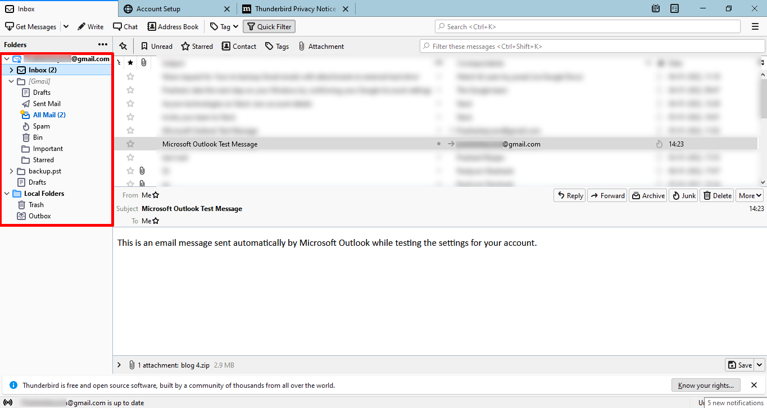This screenshot has height=408, width=767.
Task: Open Chat from the toolbar
Action: coord(125,26)
